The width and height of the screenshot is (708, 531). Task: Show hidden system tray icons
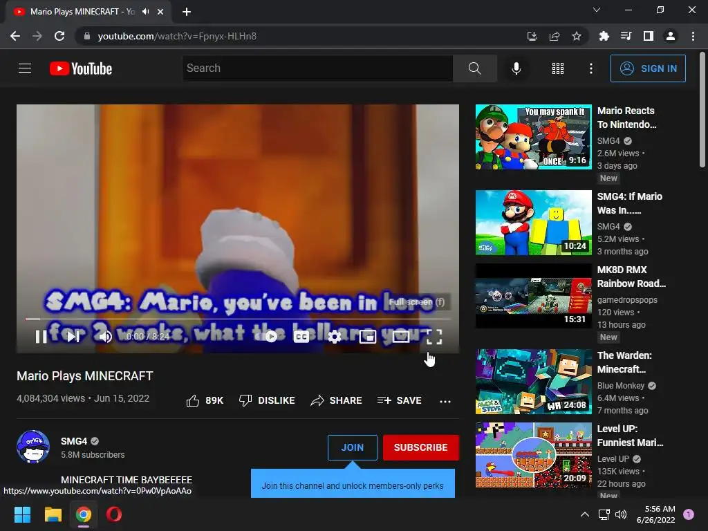(x=585, y=514)
